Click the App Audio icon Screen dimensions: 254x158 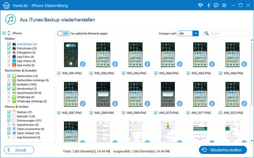pyautogui.click(x=14, y=65)
